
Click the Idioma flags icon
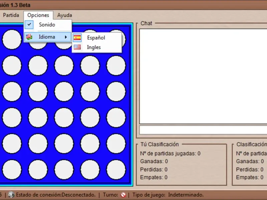(29, 37)
